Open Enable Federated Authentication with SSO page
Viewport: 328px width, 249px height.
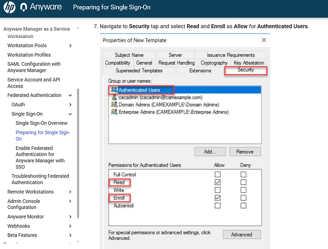40,157
